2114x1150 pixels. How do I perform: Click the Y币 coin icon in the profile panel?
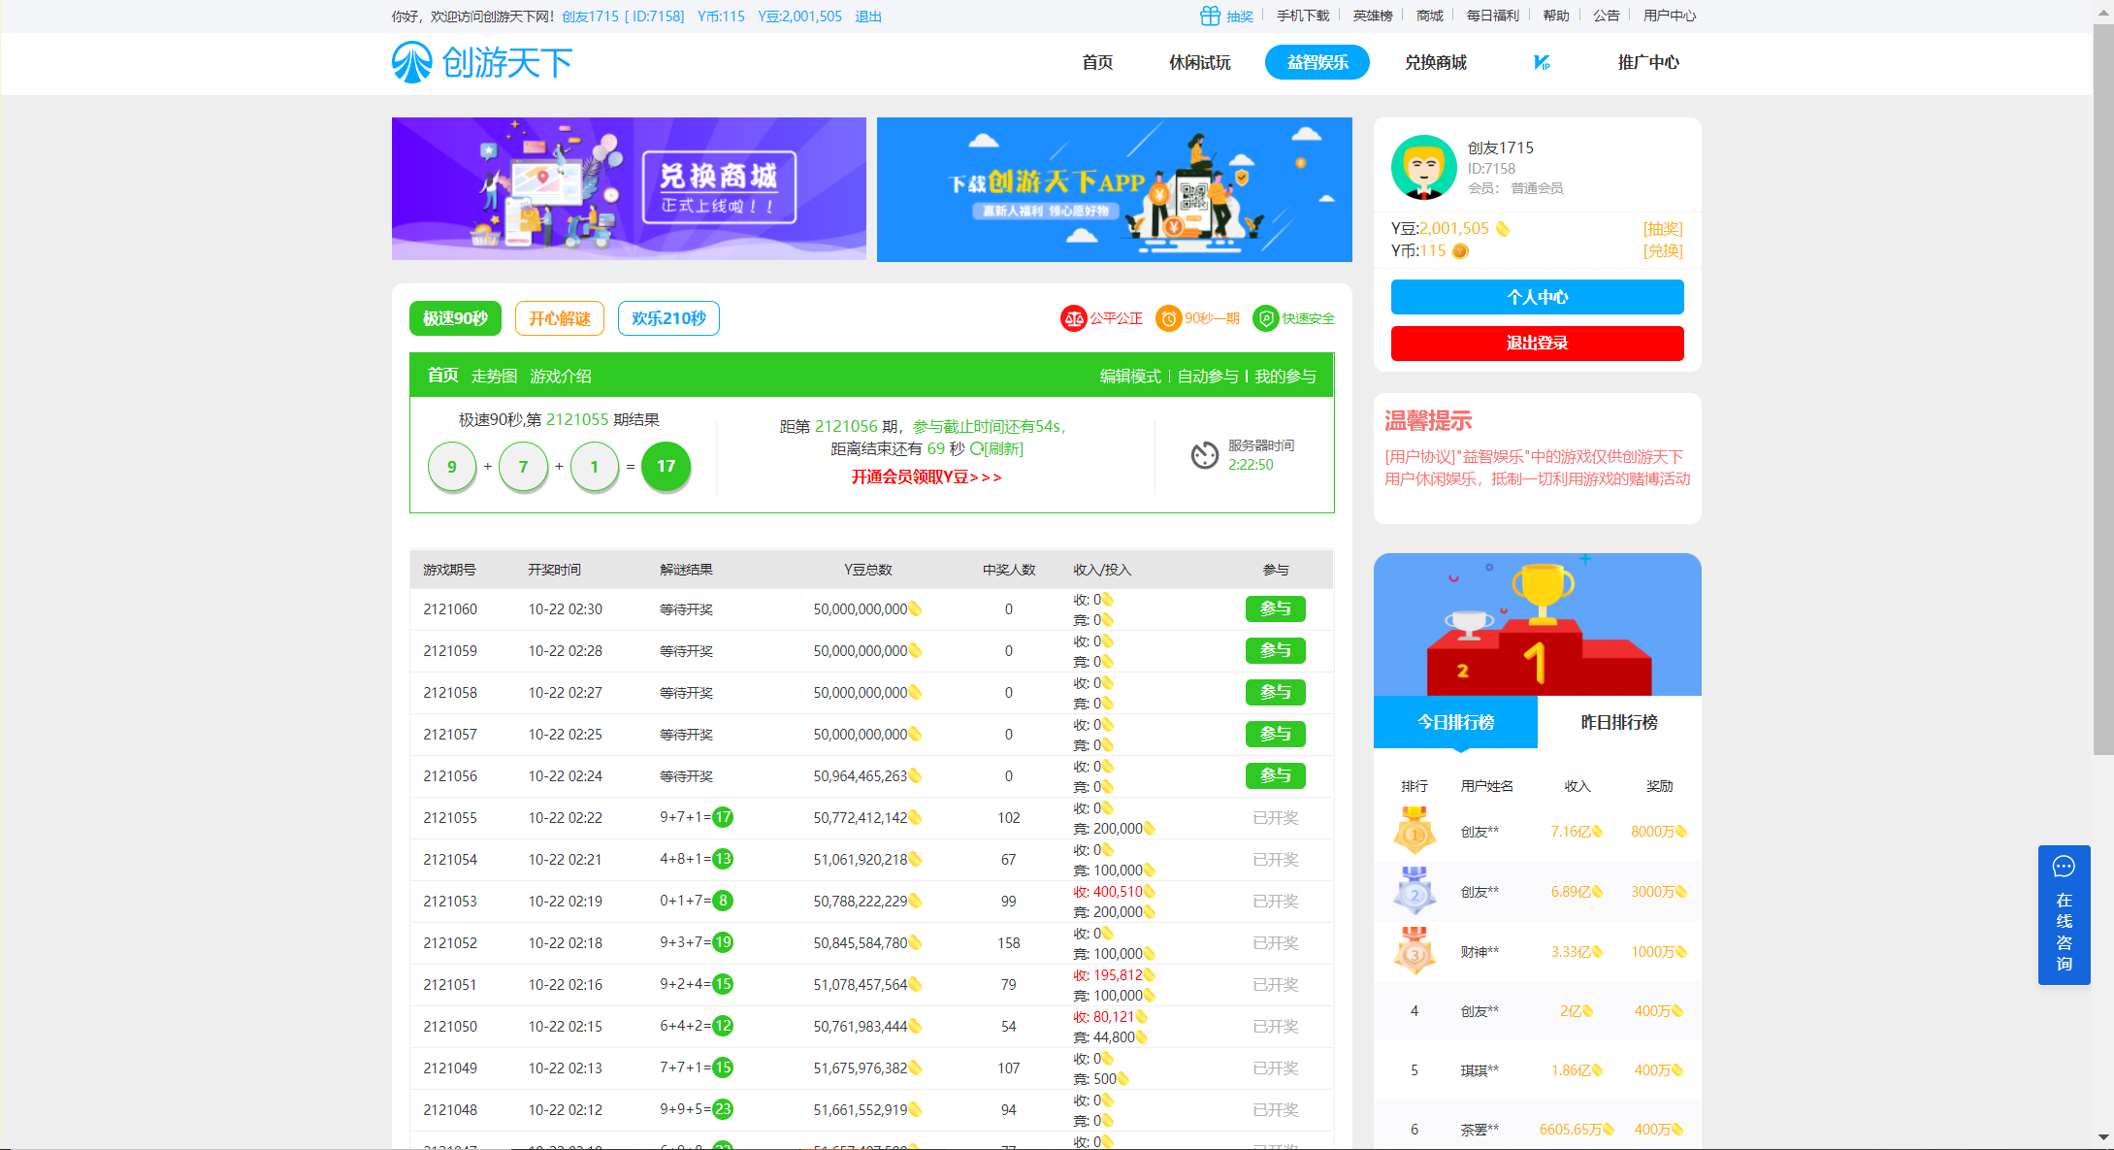click(1459, 250)
